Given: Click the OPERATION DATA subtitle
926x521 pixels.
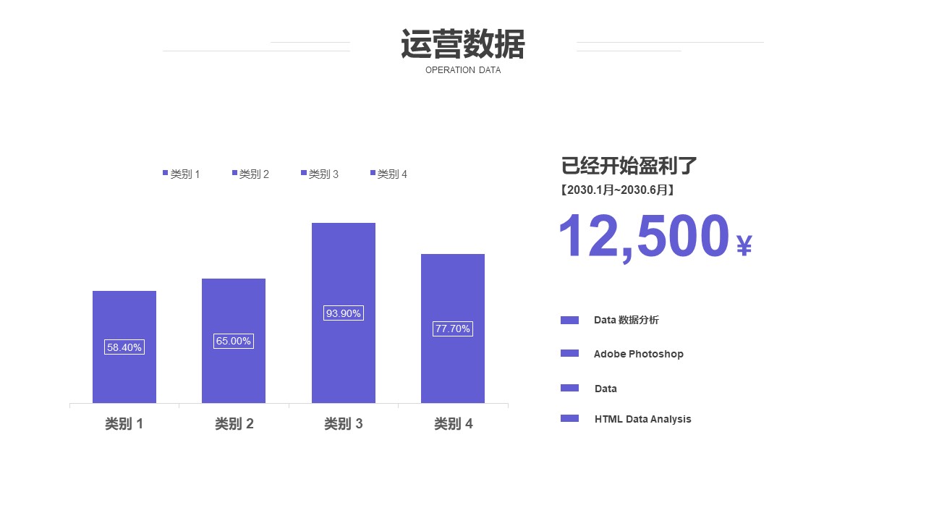Looking at the screenshot, I should [x=463, y=70].
